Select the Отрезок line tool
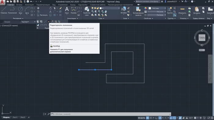 [4, 10]
